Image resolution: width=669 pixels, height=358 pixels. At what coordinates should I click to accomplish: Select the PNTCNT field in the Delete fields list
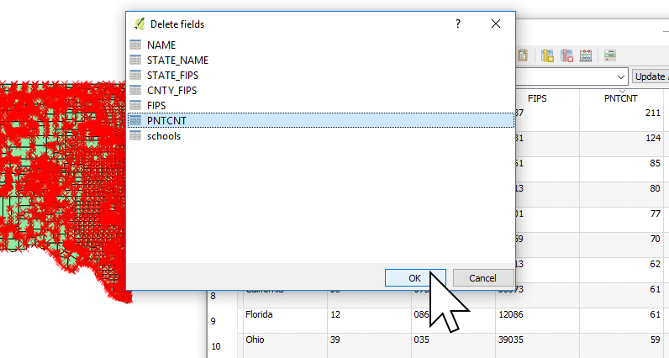tap(321, 120)
